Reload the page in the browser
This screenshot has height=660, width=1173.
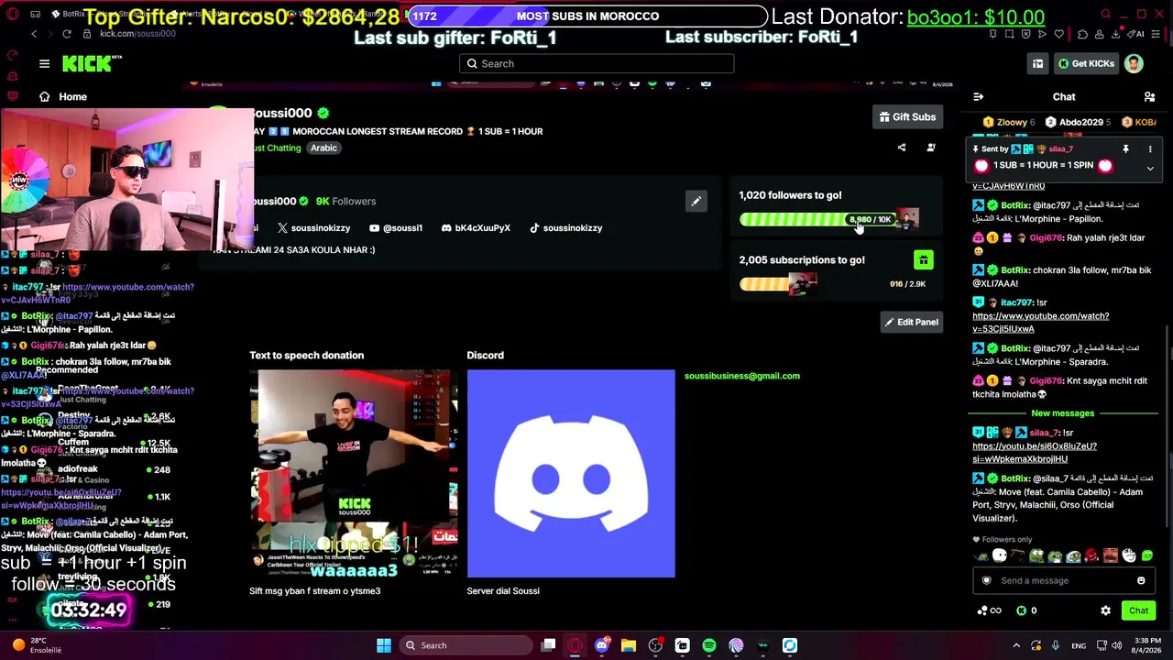67,34
